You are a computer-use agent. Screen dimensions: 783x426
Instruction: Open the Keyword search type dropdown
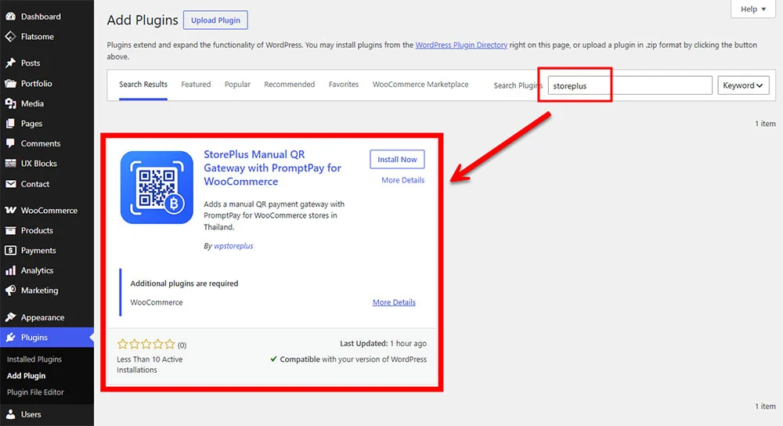pos(743,85)
